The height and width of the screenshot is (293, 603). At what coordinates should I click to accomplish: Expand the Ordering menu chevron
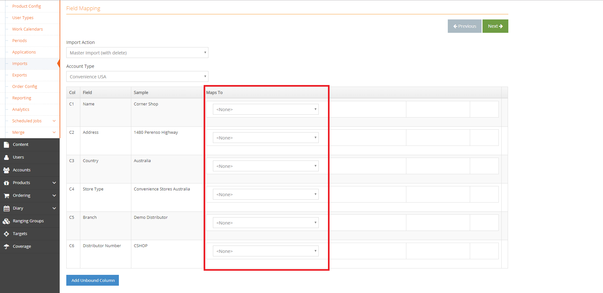54,196
